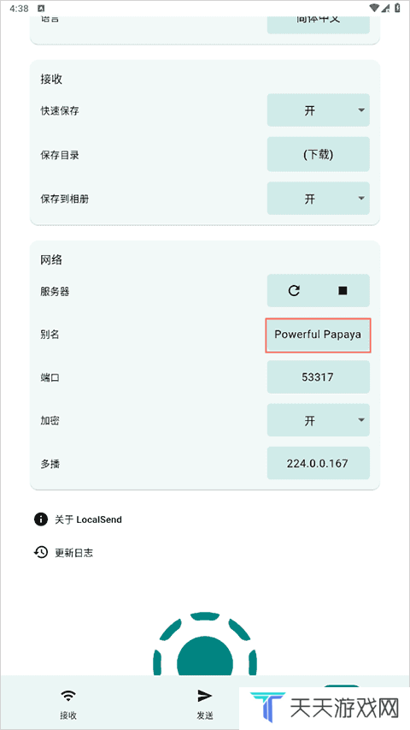This screenshot has width=410, height=730.
Task: Stop the server with the square icon
Action: click(x=343, y=290)
